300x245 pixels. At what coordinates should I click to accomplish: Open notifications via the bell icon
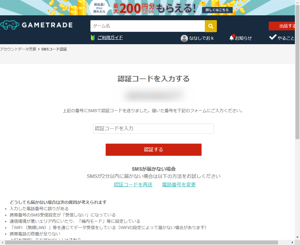(231, 38)
